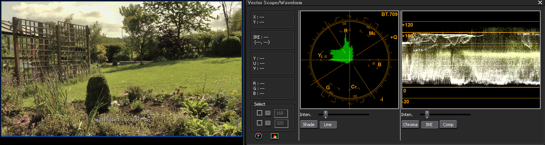Toggle the waveform histogram display icon
Viewport: 545px width, 145px height.
274,136
